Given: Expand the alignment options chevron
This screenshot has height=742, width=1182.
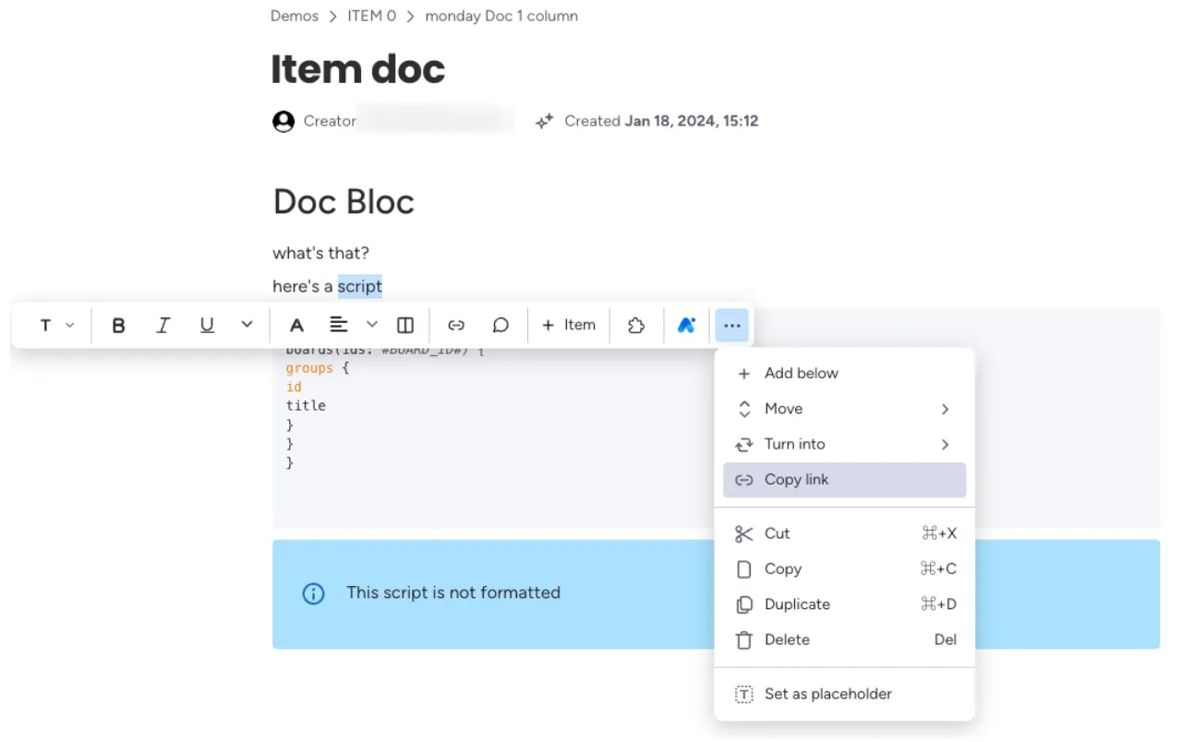Looking at the screenshot, I should coord(372,324).
